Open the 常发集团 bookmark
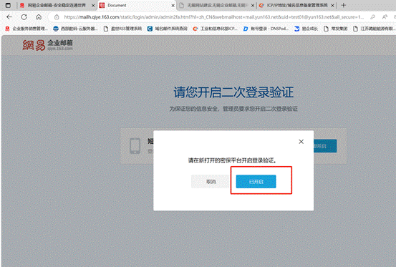Viewport: 396px width, 267px height. (x=336, y=29)
